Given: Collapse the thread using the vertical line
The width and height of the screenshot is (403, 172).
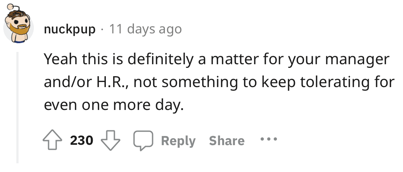Looking at the screenshot, I should click(17, 107).
